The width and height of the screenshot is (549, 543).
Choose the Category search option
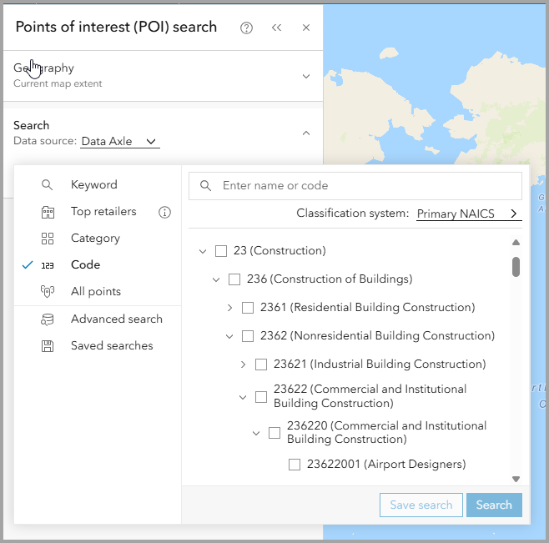click(x=95, y=239)
